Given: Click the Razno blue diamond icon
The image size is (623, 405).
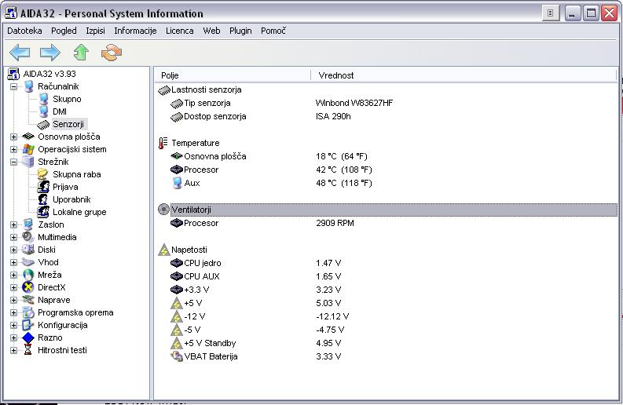Looking at the screenshot, I should [x=28, y=337].
